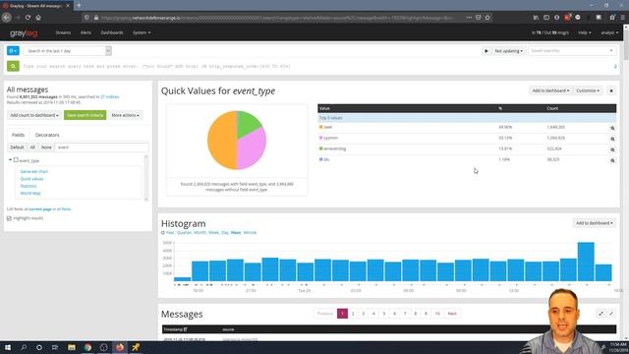Click the green winevent color swatch
The width and height of the screenshot is (629, 354).
(320, 148)
